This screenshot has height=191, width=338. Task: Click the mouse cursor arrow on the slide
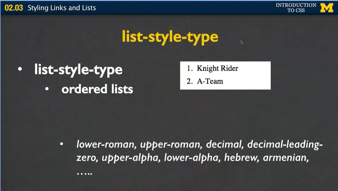(241, 42)
